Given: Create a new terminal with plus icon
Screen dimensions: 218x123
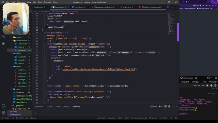Looking at the screenshot, I should [x=160, y=106].
